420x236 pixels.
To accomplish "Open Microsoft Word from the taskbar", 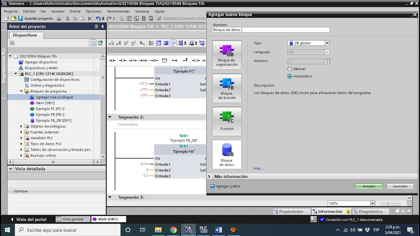I will 219,230.
